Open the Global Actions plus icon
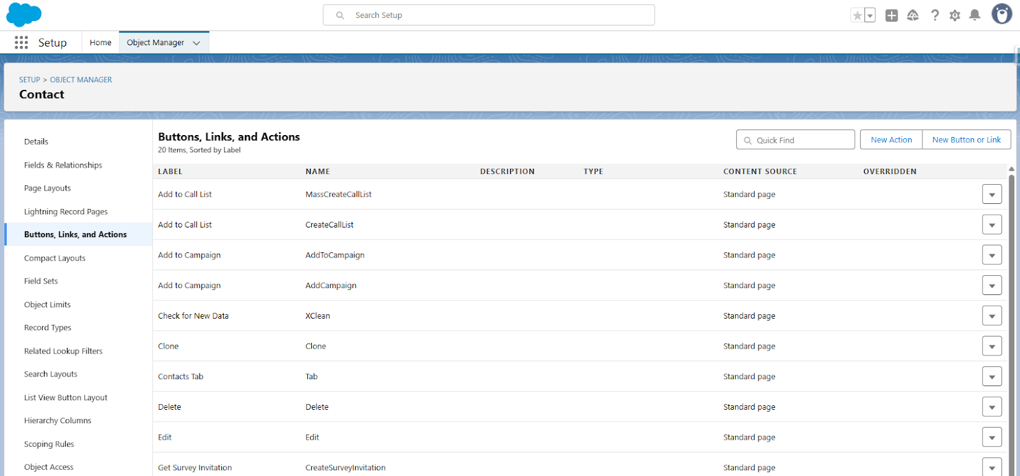1020x476 pixels. [891, 15]
